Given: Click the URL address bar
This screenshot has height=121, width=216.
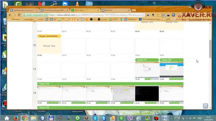Looking at the screenshot, I should pos(95,15).
